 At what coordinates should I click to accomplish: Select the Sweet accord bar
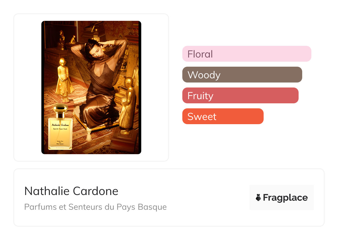(x=223, y=116)
